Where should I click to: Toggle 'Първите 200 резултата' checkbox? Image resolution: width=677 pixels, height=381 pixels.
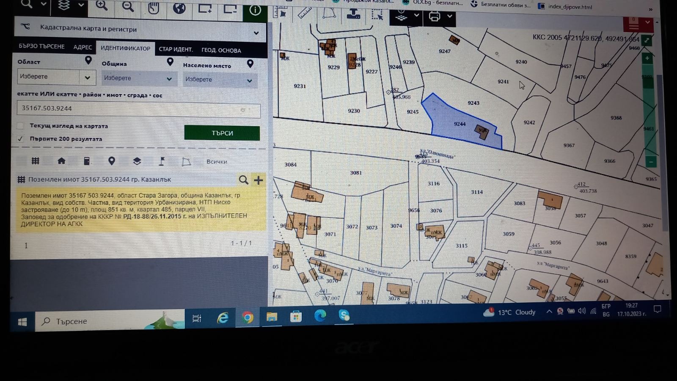click(20, 138)
